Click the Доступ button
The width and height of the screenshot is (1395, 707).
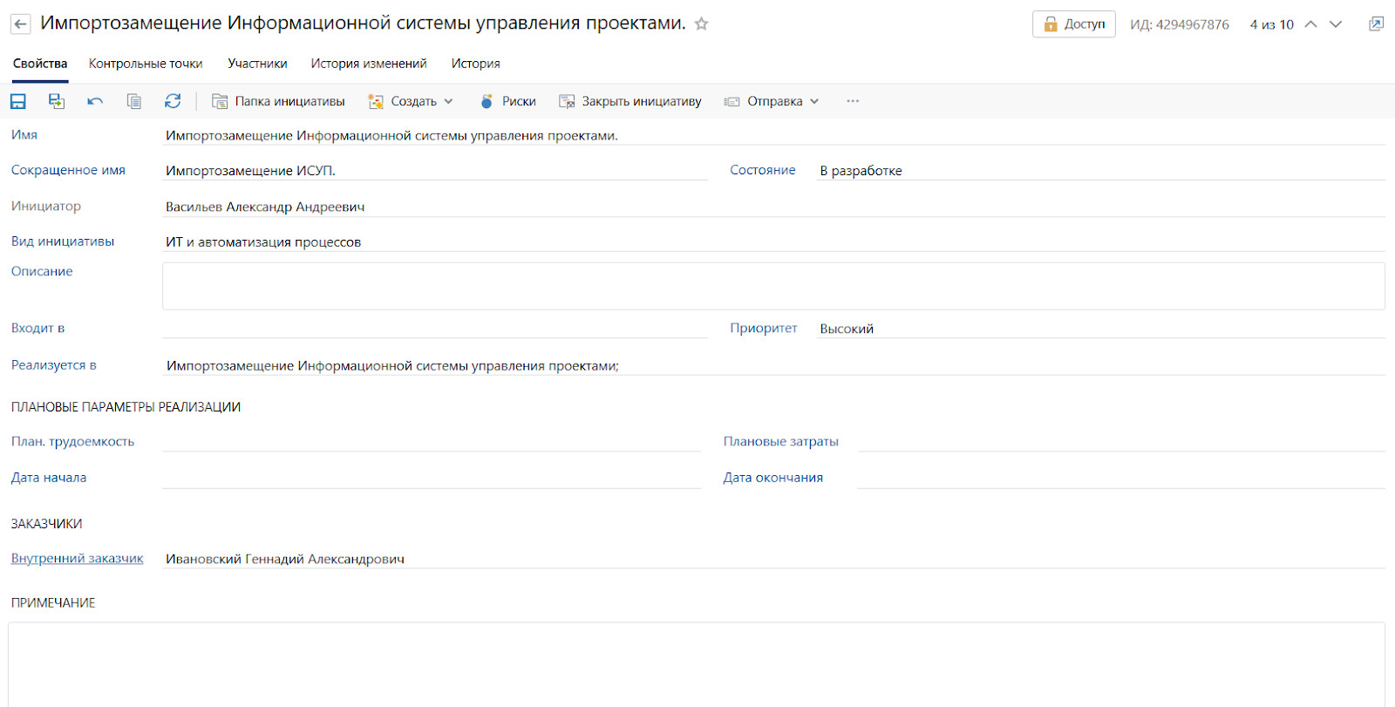click(x=1074, y=24)
